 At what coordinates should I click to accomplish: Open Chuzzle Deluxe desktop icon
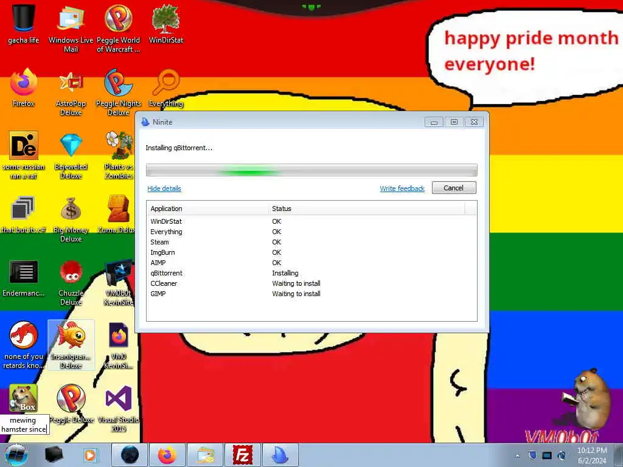[x=71, y=283]
